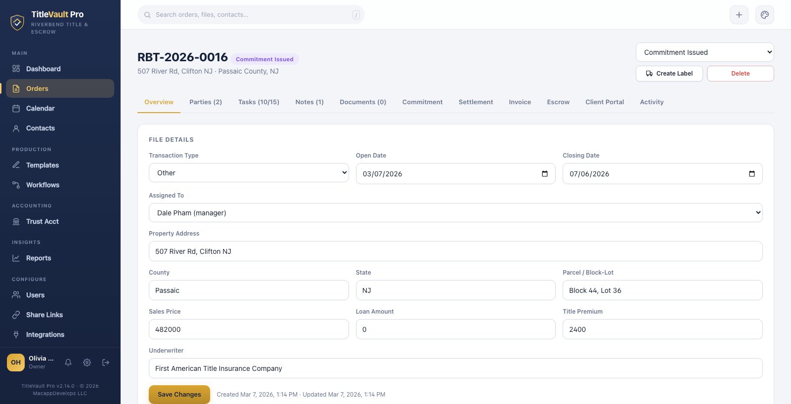The image size is (791, 404).
Task: Open settings gear near user profile
Action: click(87, 363)
